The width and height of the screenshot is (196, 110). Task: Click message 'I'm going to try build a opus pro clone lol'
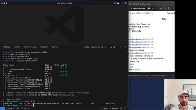[x=146, y=58]
